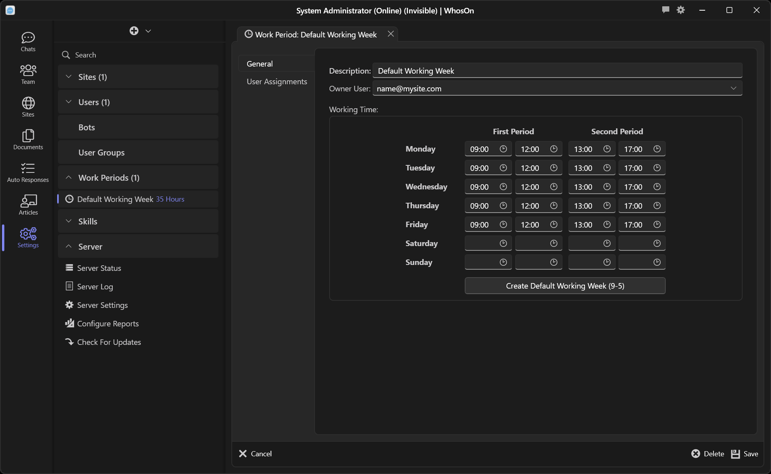Screen dimensions: 771x474
Task: Open the Settings gears icon in the sidebar
Action: pos(28,234)
